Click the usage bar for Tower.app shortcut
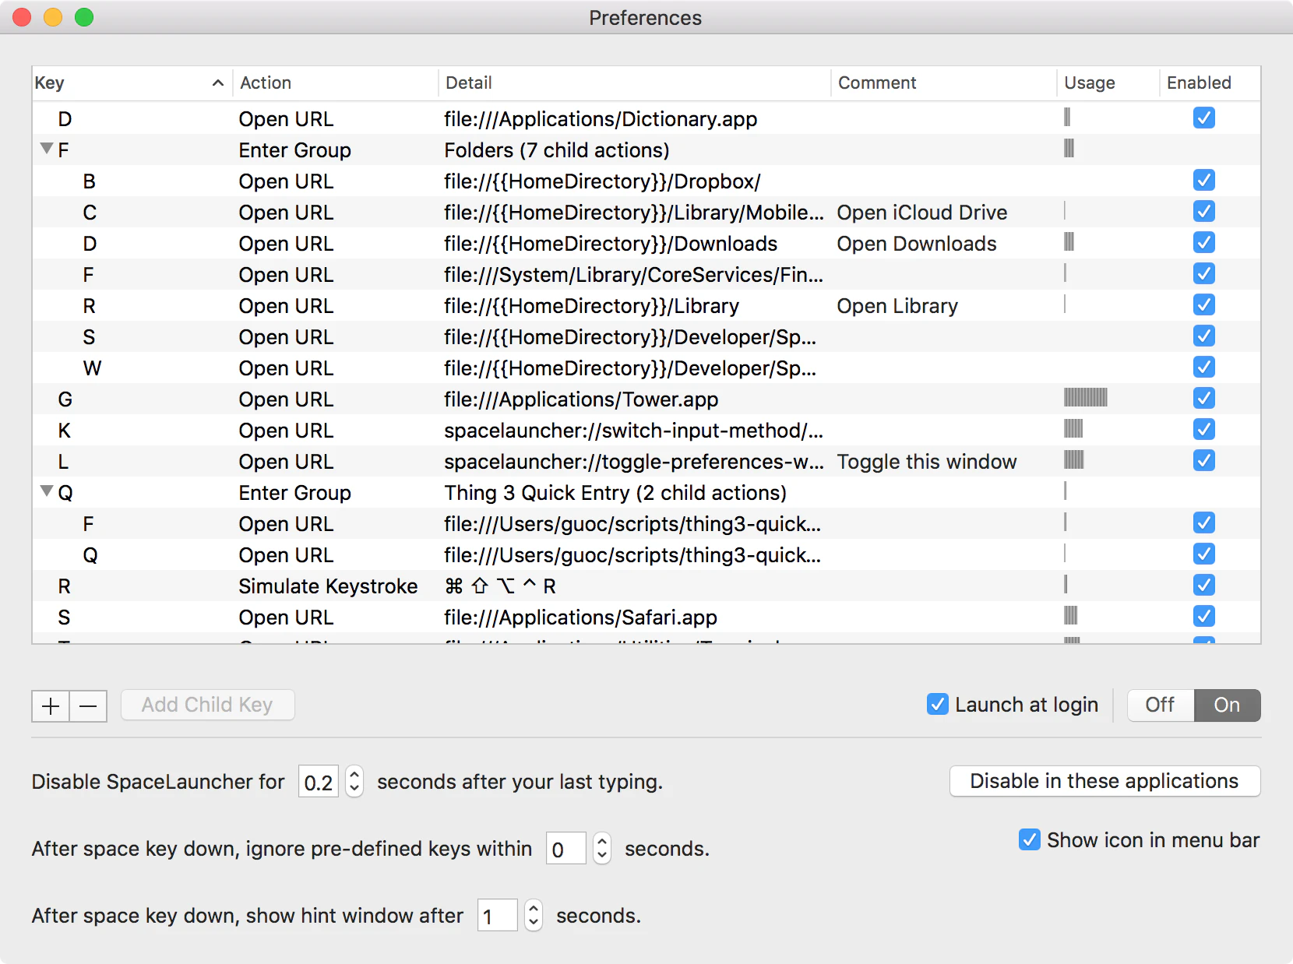 pos(1085,398)
